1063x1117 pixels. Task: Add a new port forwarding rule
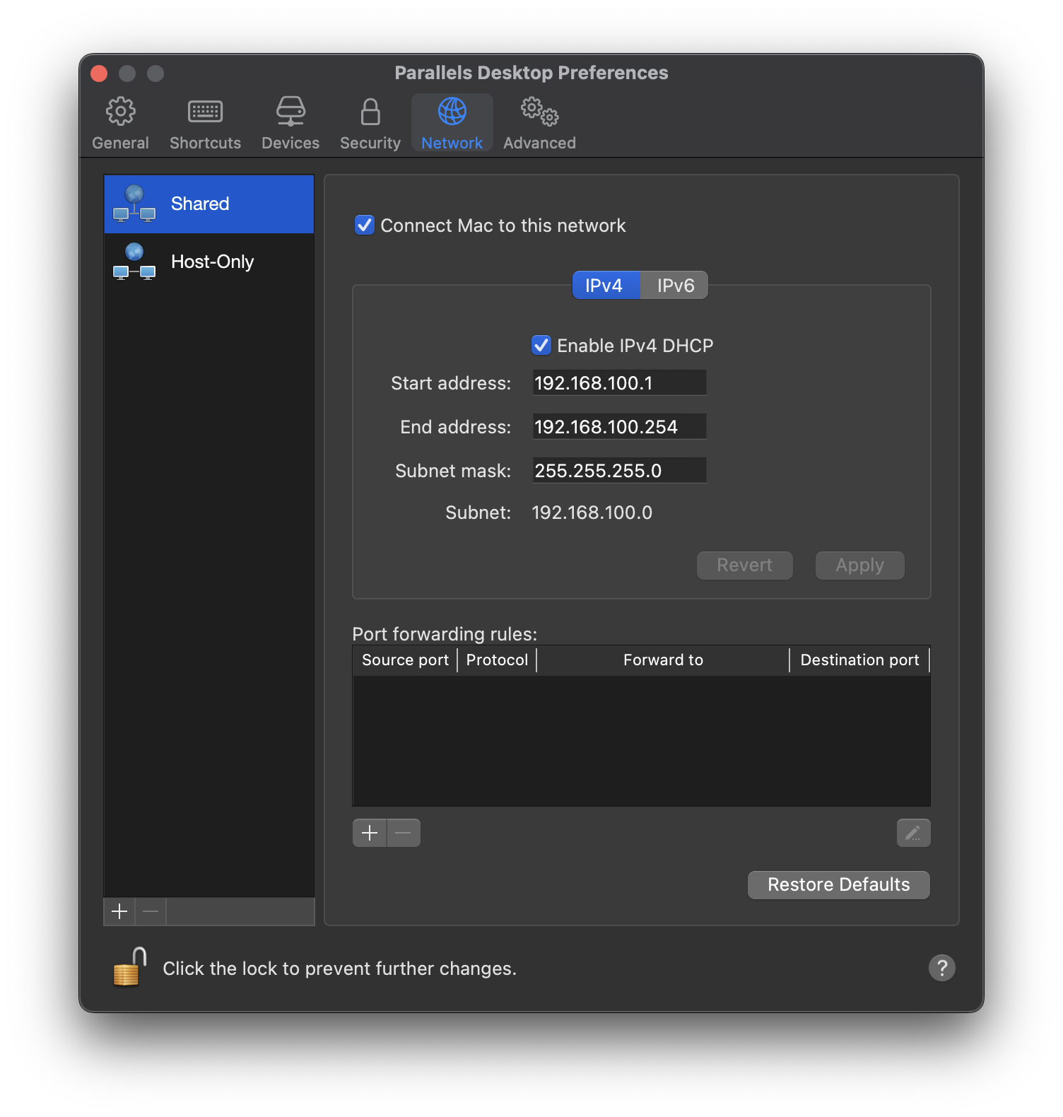point(370,833)
